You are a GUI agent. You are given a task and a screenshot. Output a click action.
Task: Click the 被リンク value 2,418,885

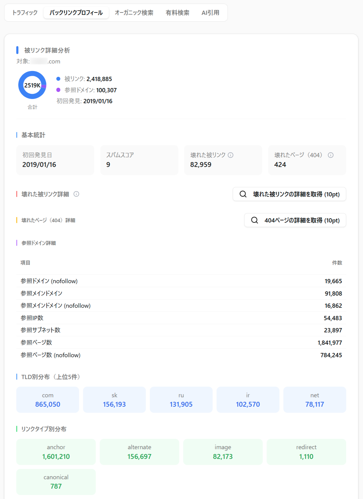[x=99, y=79]
